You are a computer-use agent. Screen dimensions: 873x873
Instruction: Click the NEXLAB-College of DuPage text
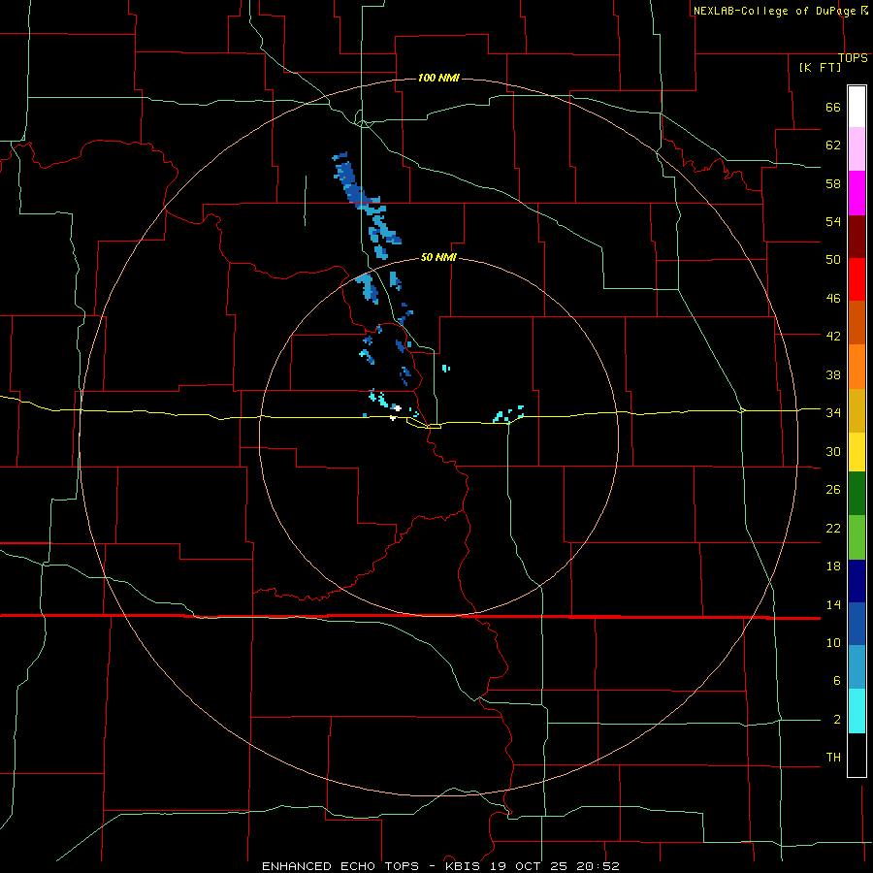coord(774,11)
